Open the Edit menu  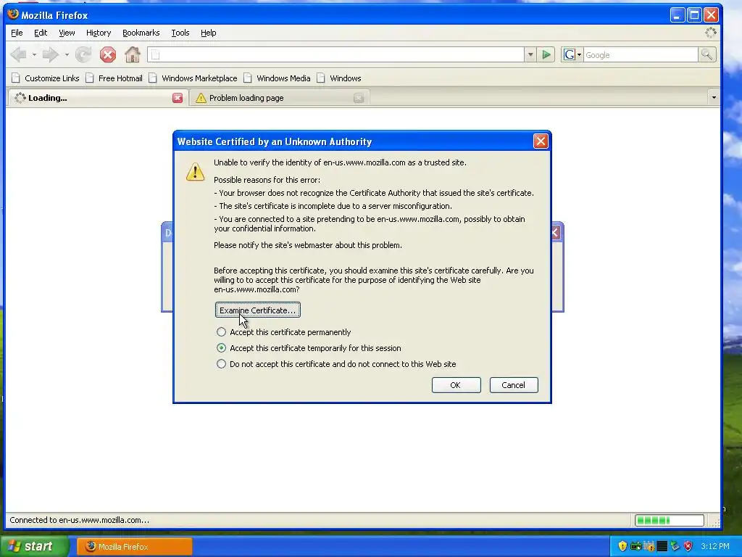(41, 33)
